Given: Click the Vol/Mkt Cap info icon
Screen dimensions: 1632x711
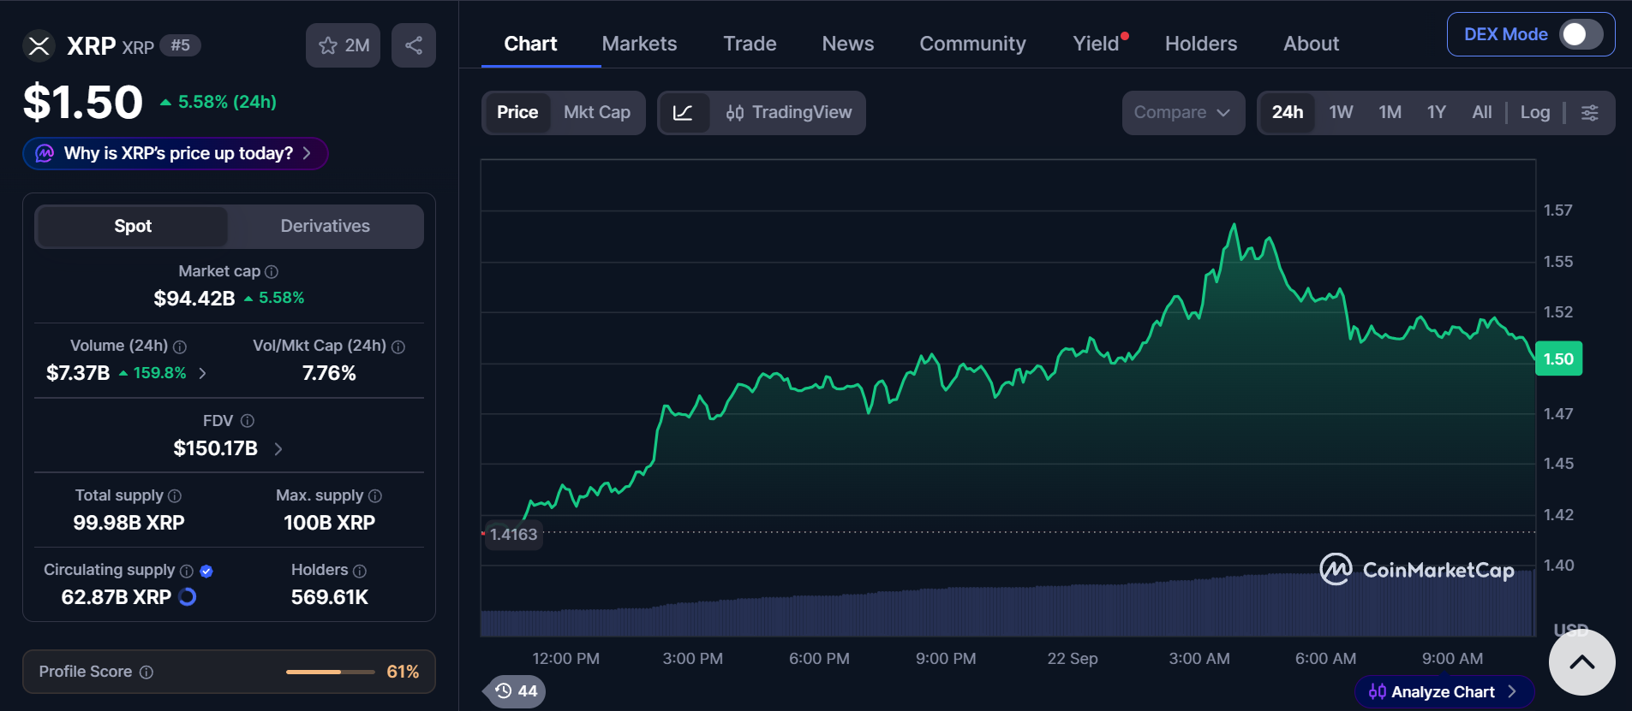Looking at the screenshot, I should point(398,347).
